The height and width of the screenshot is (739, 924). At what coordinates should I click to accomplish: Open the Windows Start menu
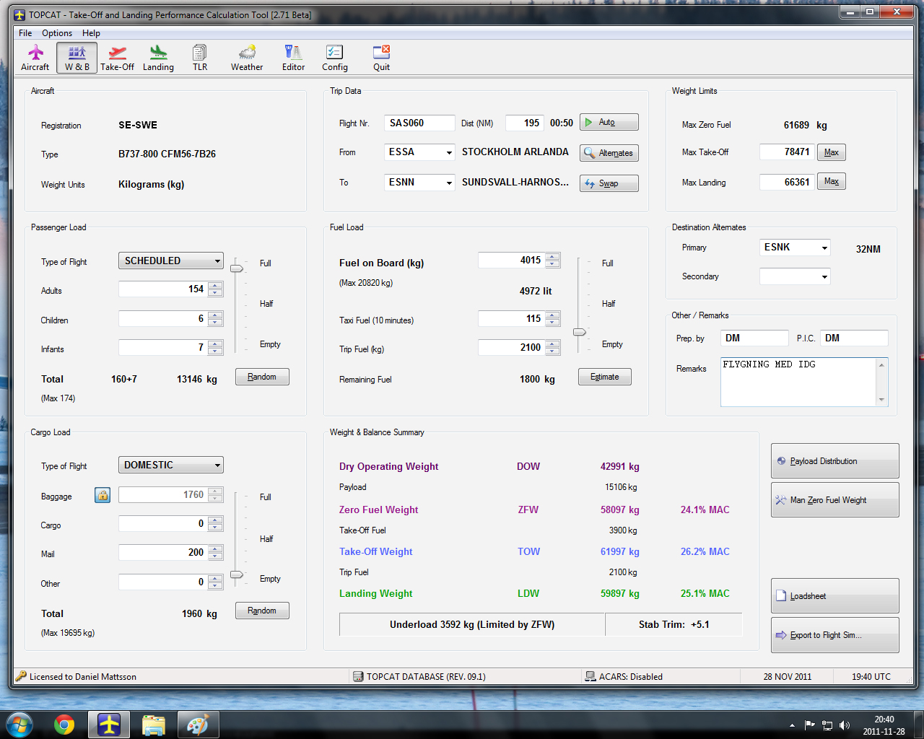coord(19,724)
